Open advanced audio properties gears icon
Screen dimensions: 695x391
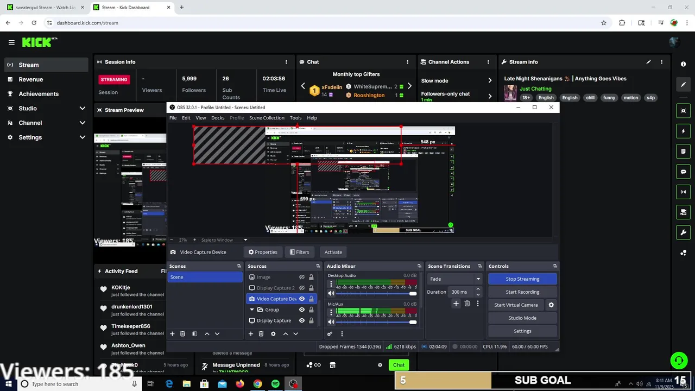point(330,334)
